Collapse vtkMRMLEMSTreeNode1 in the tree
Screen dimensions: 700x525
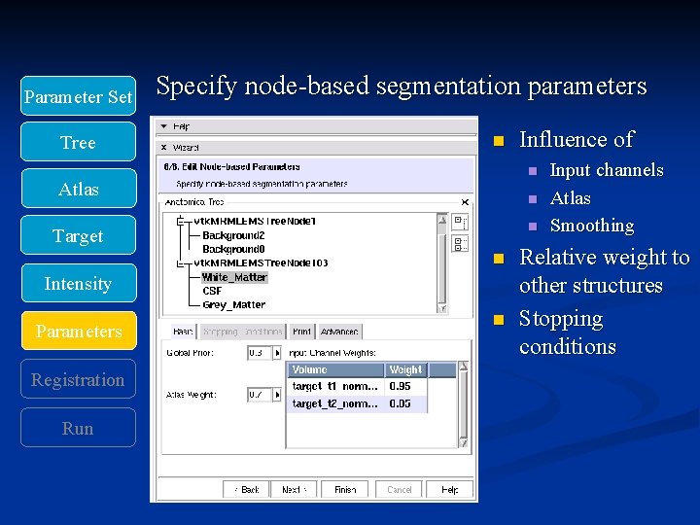[x=181, y=221]
